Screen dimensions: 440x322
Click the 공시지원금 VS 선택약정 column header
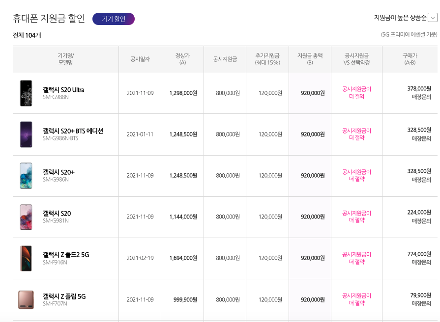356,59
